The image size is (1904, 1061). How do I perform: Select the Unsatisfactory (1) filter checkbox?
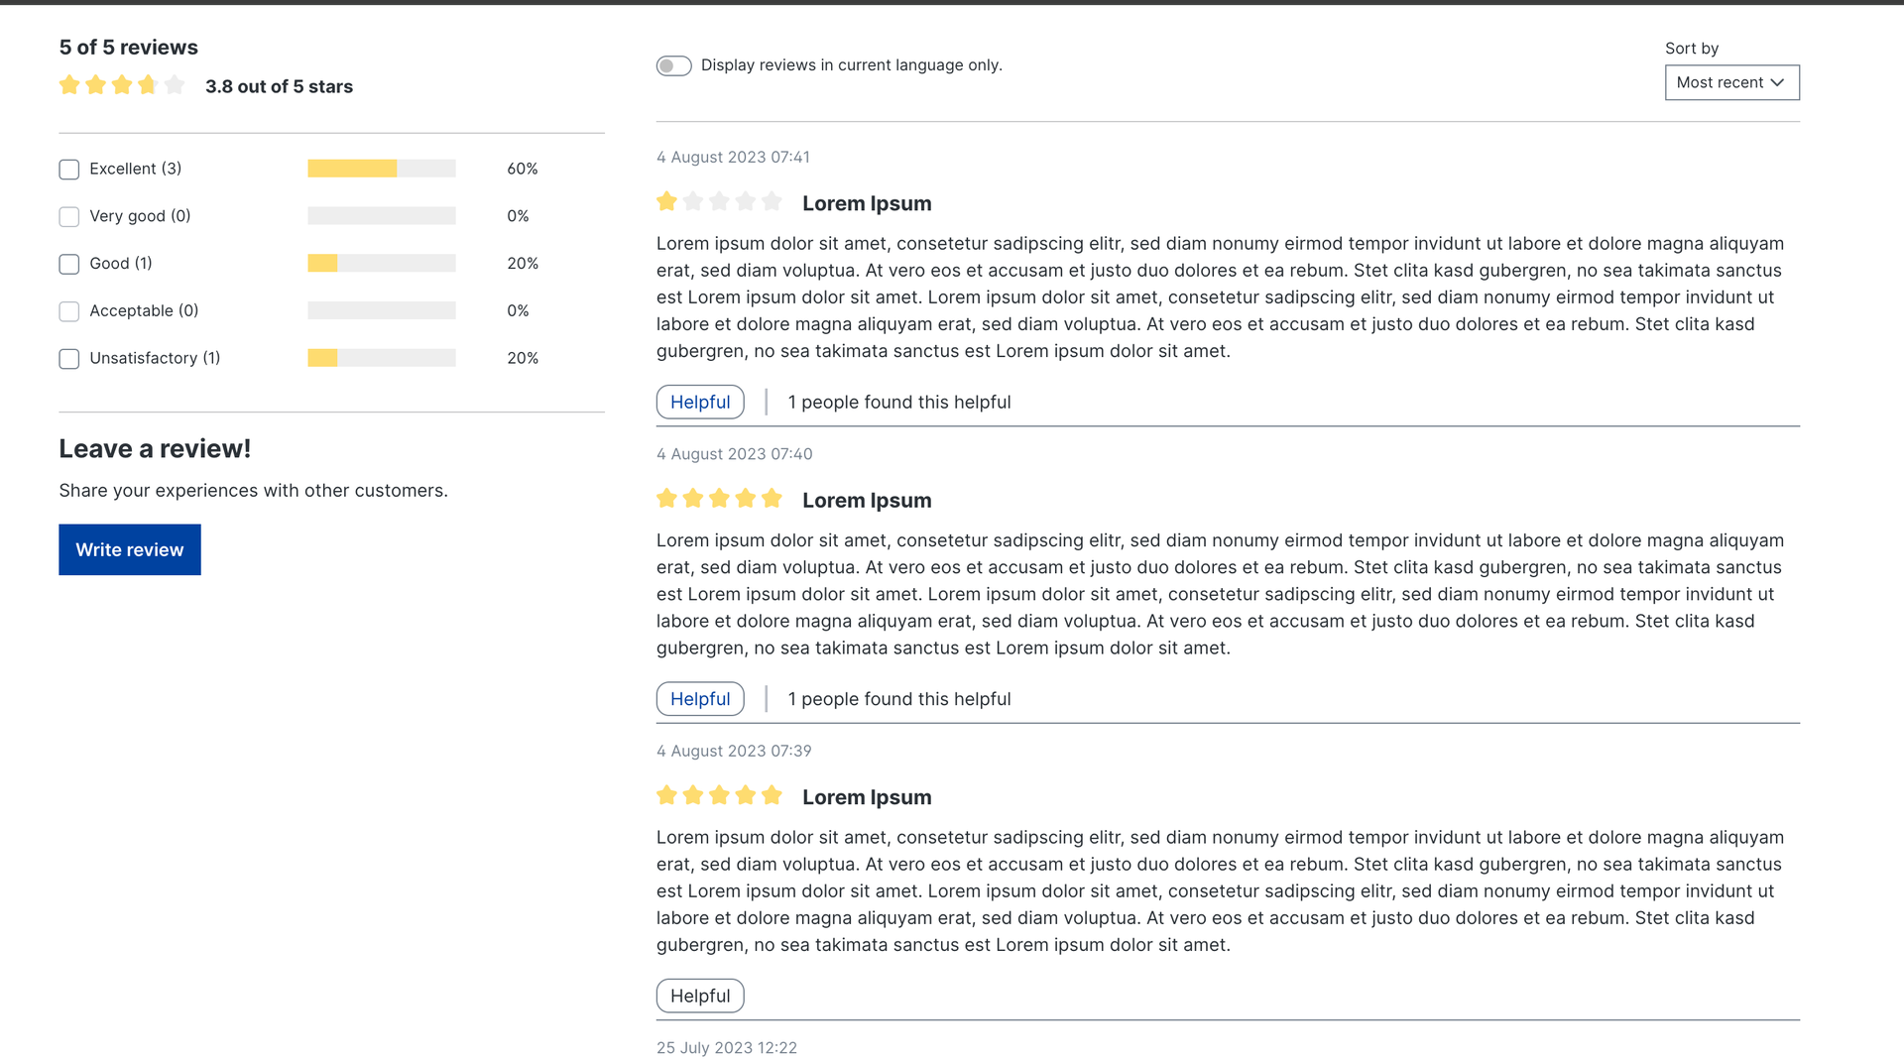[69, 359]
